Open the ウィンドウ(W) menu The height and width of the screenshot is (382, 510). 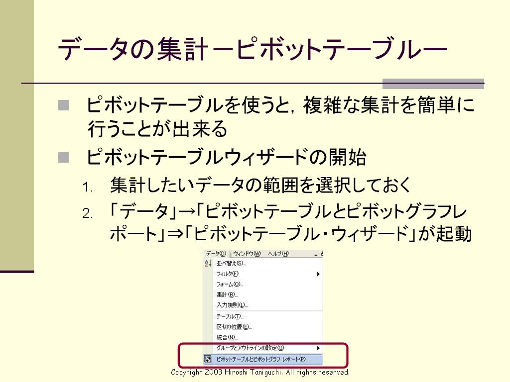click(x=247, y=254)
